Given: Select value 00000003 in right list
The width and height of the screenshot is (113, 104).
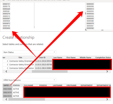Looking at the screenshot, I should tap(90, 4).
